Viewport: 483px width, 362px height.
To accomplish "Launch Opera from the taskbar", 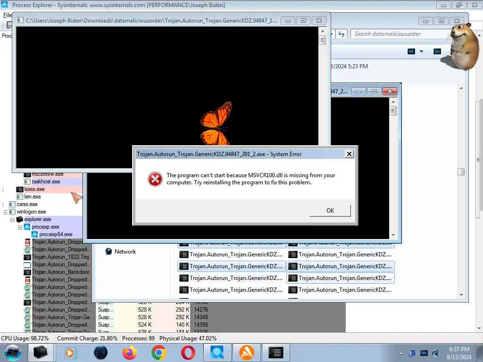I will [188, 353].
